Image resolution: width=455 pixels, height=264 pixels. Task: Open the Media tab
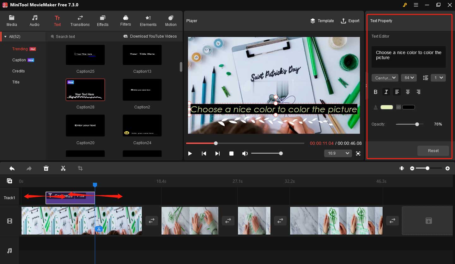(12, 21)
